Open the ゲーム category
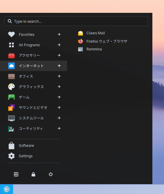This screenshot has width=164, height=194. point(33,97)
